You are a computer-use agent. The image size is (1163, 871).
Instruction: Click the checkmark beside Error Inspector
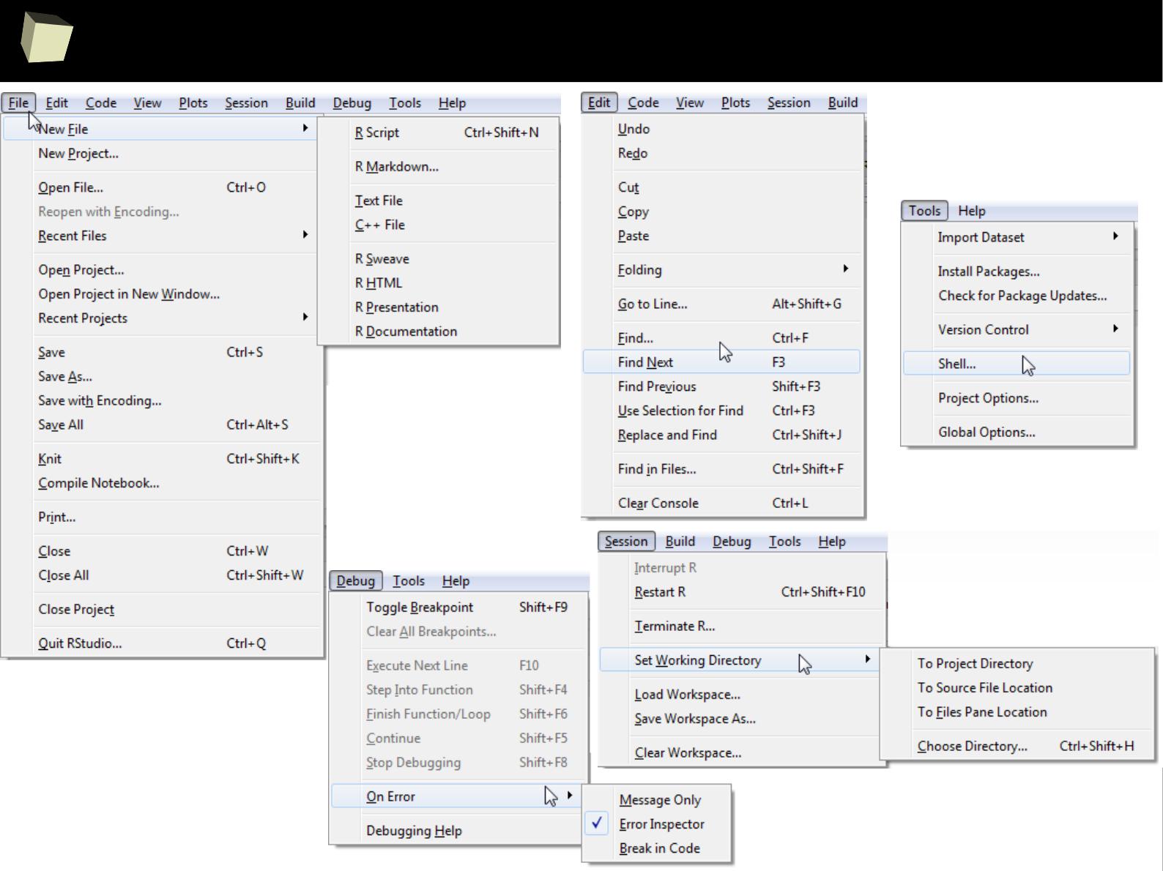597,823
